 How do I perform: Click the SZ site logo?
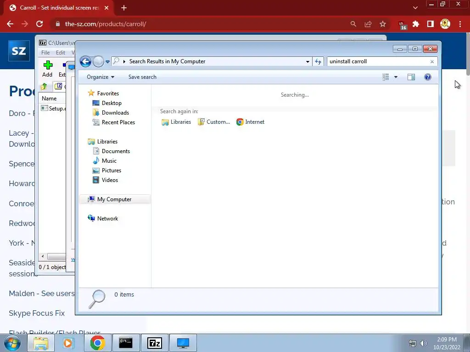click(19, 50)
